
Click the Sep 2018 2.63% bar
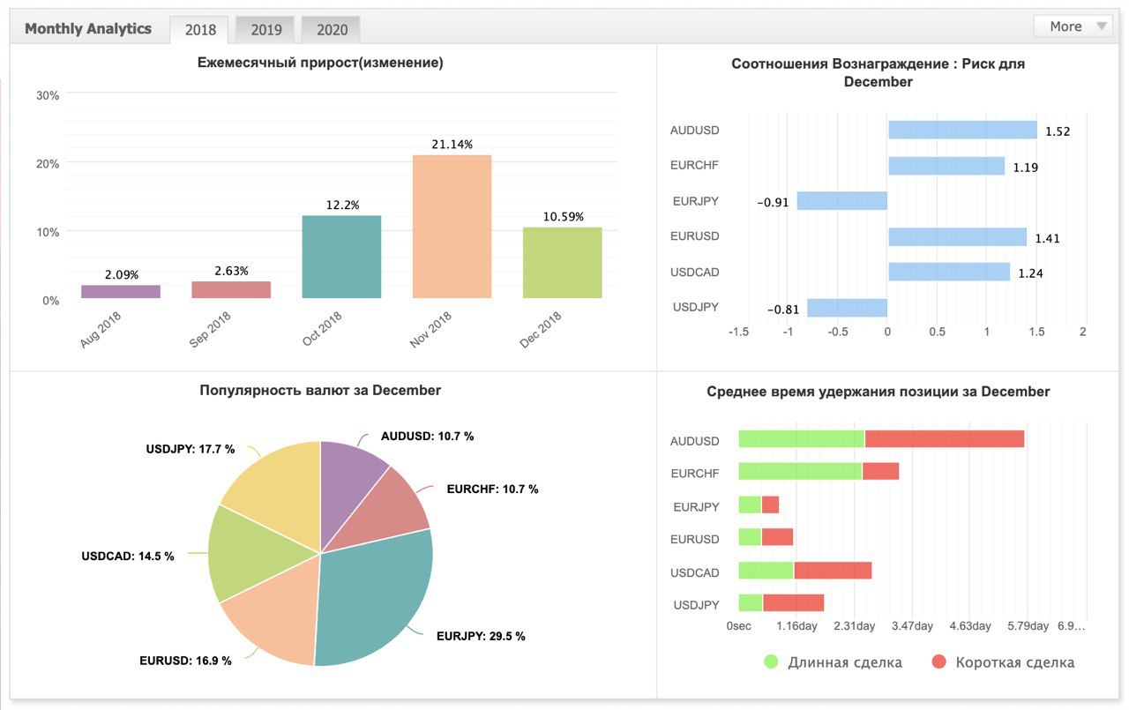(231, 289)
